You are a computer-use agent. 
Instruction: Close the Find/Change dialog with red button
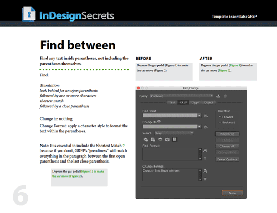[138, 88]
